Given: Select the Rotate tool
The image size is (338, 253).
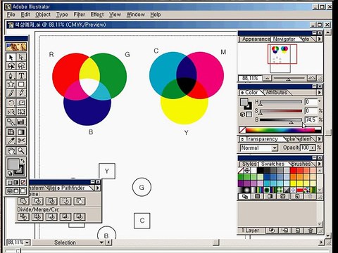Looking at the screenshot, I should point(11,103).
